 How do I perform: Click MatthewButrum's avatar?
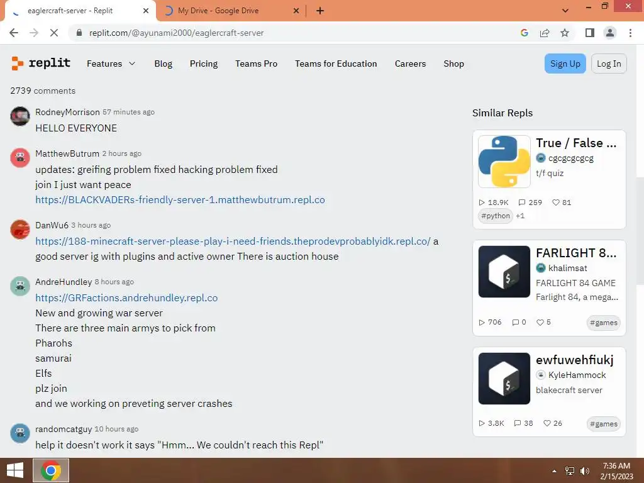pos(19,158)
